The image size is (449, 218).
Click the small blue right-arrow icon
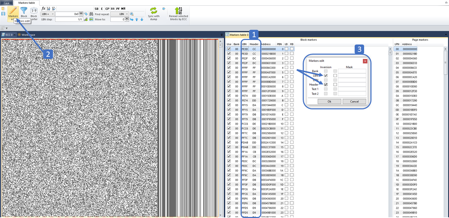click(x=164, y=8)
